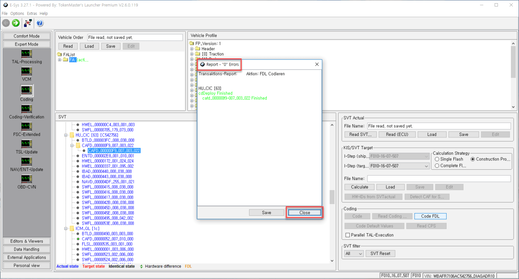Screen dimensions: 519x279
Task: Select the Construction Progress radio button
Action: pos(473,159)
